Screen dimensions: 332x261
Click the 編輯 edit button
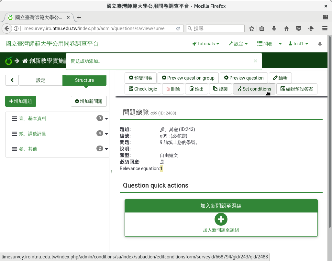click(x=280, y=78)
